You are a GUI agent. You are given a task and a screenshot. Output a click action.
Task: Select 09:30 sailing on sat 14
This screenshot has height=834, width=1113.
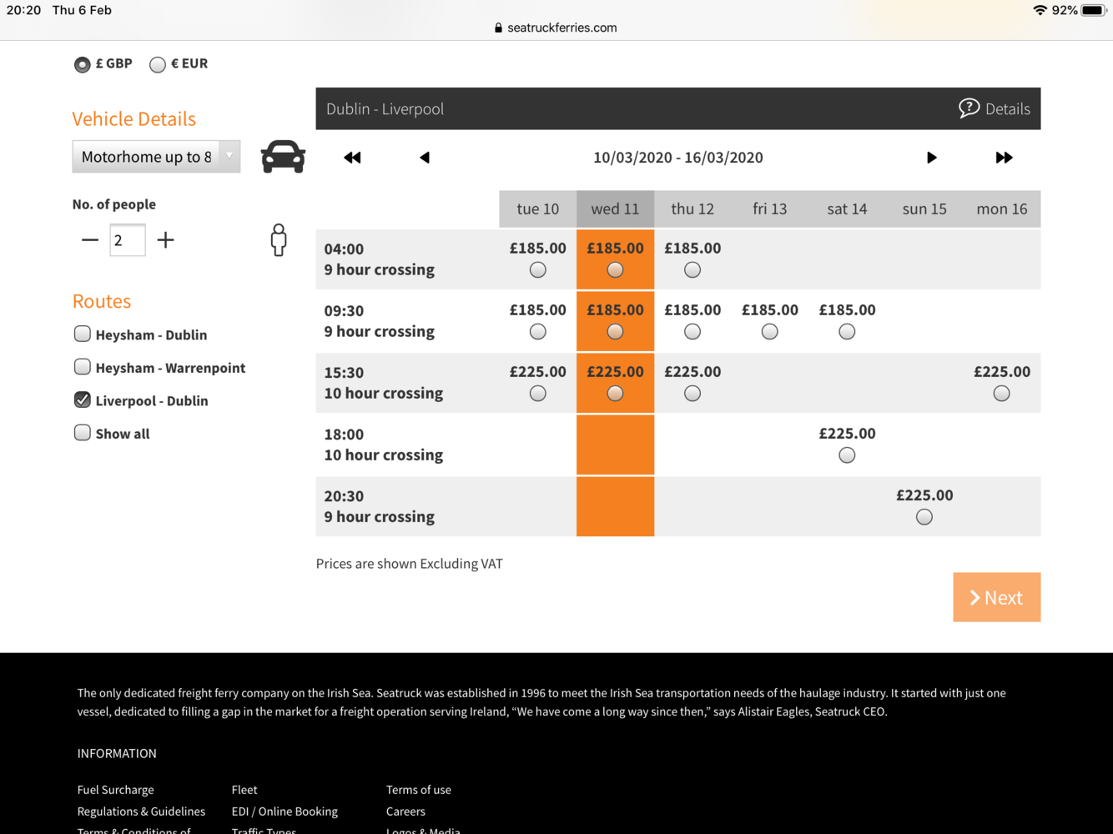tap(847, 332)
